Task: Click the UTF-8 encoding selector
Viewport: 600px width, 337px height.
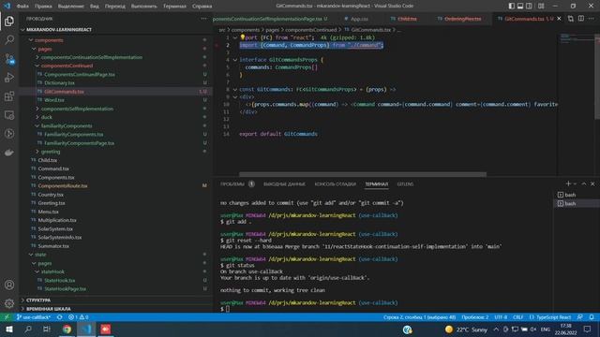Action: pyautogui.click(x=501, y=317)
